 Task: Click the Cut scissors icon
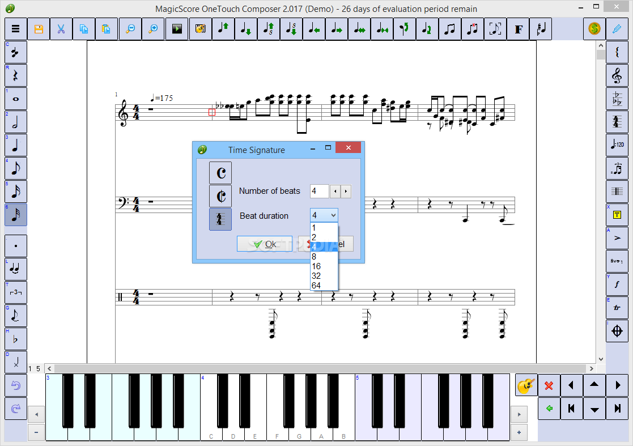click(61, 29)
